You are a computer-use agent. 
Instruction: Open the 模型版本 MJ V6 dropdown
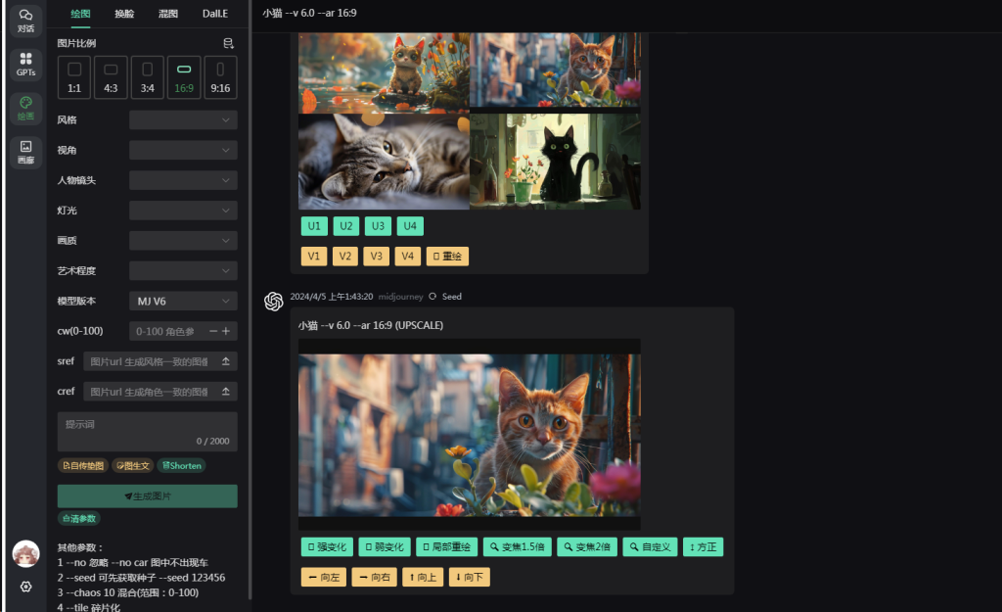183,302
